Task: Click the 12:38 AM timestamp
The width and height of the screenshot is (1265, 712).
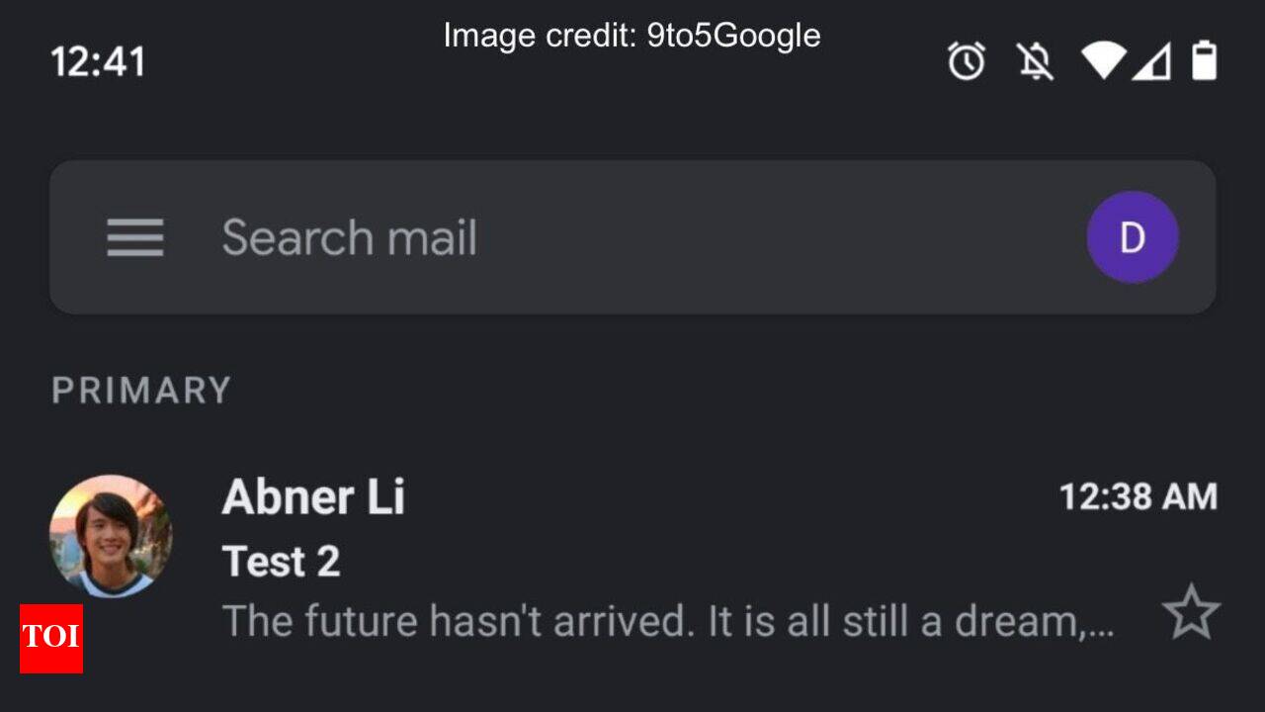Action: 1138,496
